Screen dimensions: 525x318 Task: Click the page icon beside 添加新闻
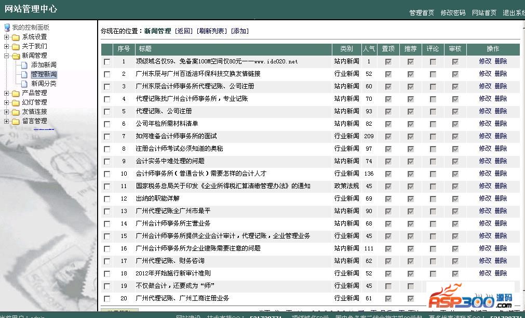pos(24,65)
